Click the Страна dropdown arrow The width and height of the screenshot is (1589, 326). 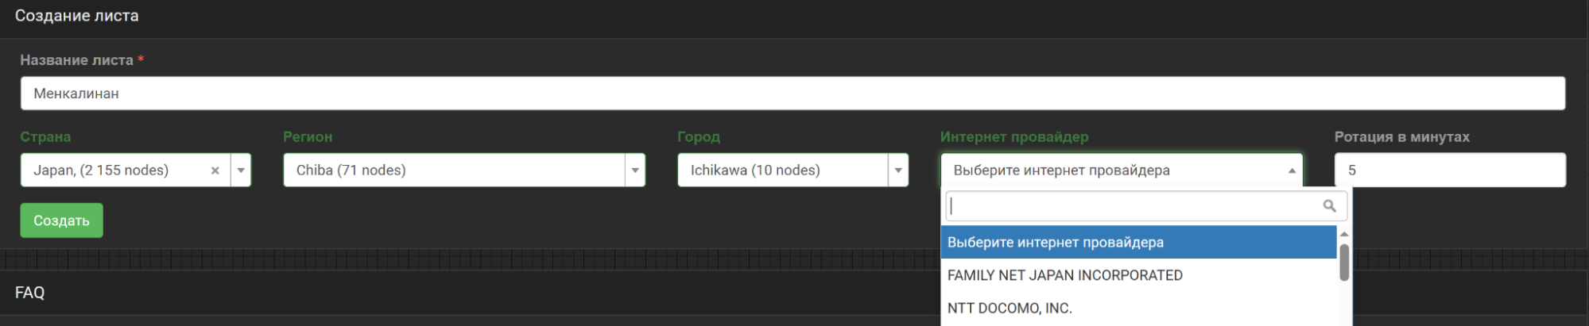(241, 171)
